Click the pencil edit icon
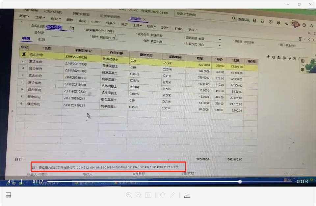Screen dimensions: 316x206 coord(172,195)
